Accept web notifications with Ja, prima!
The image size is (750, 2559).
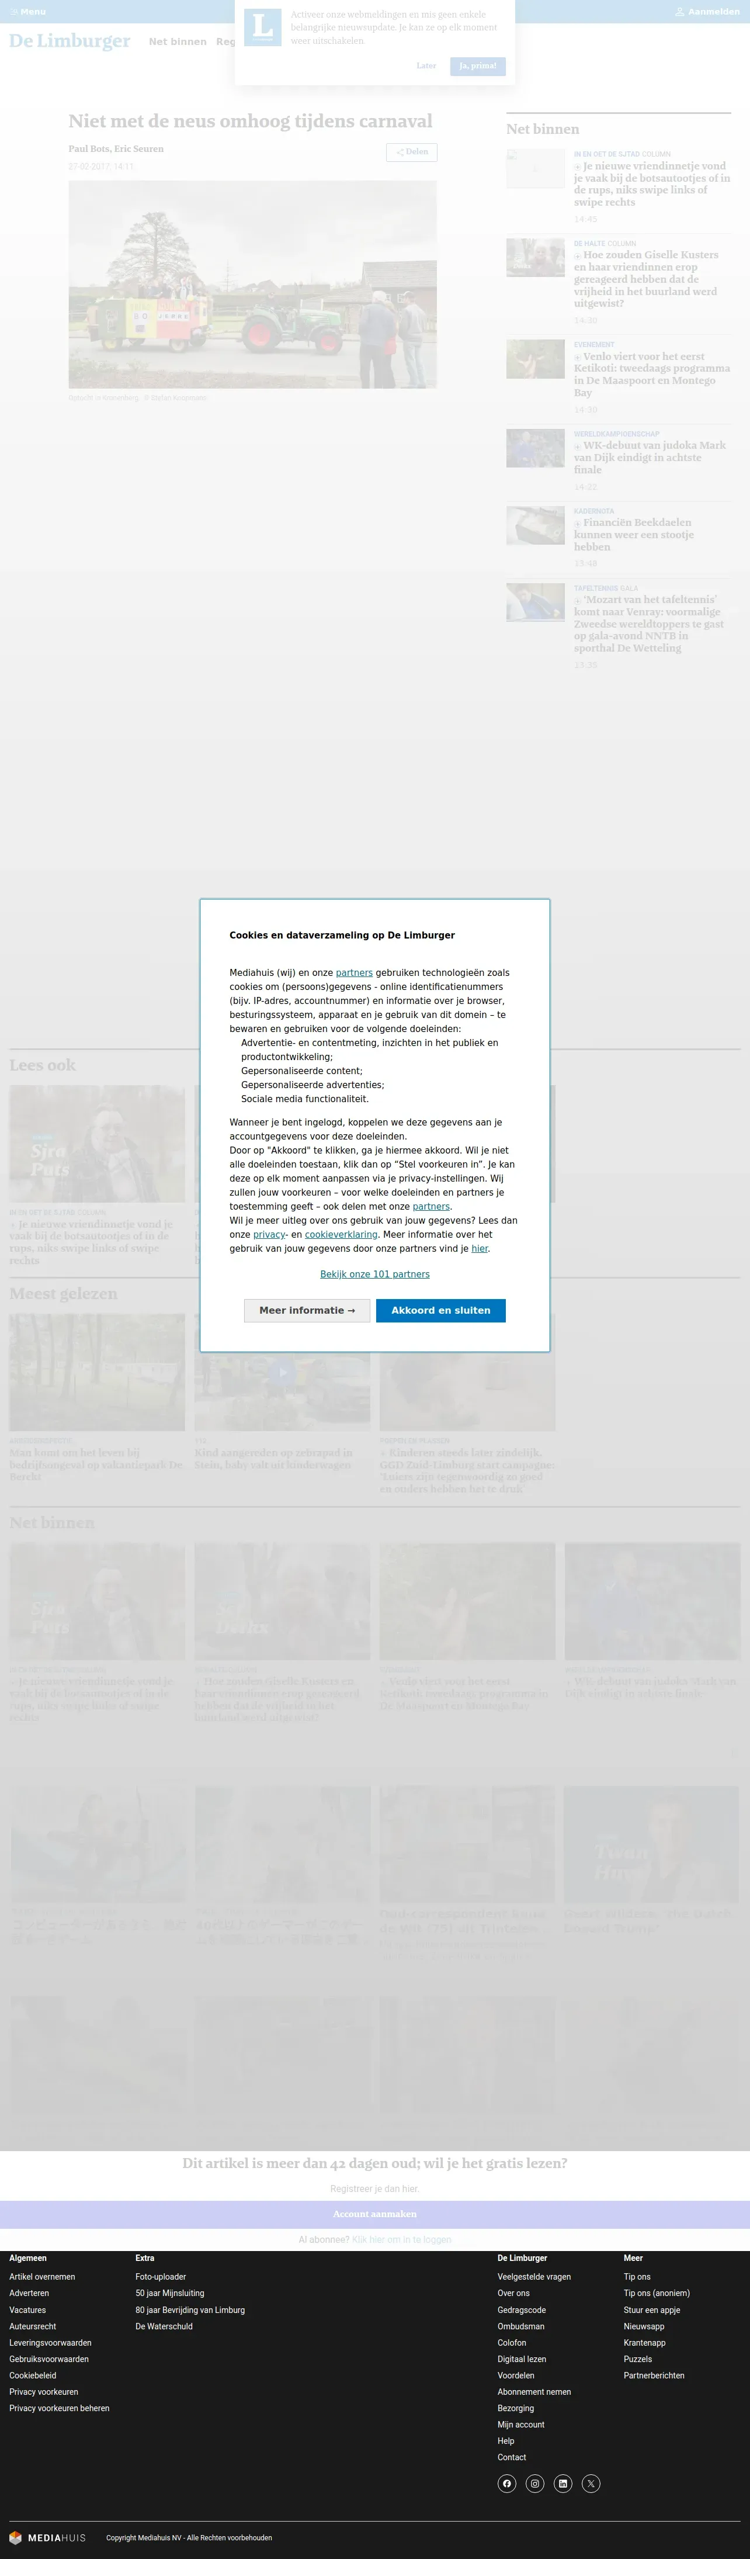[478, 65]
